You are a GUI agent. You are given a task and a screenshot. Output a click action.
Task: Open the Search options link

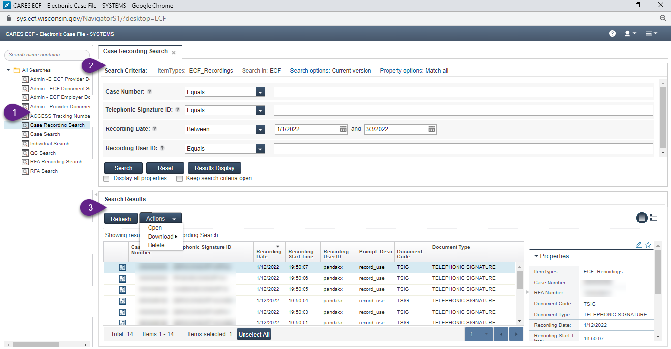point(309,71)
